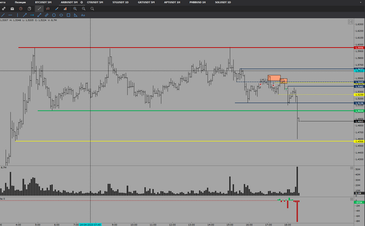Select the horizontal line drawing tool
Image resolution: width=365 pixels, height=226 pixels.
pos(10,15)
